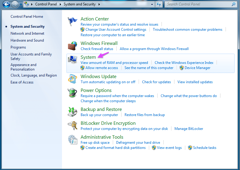This screenshot has height=170, width=240.
Task: Click the Action Center flag icon
Action: [72, 21]
